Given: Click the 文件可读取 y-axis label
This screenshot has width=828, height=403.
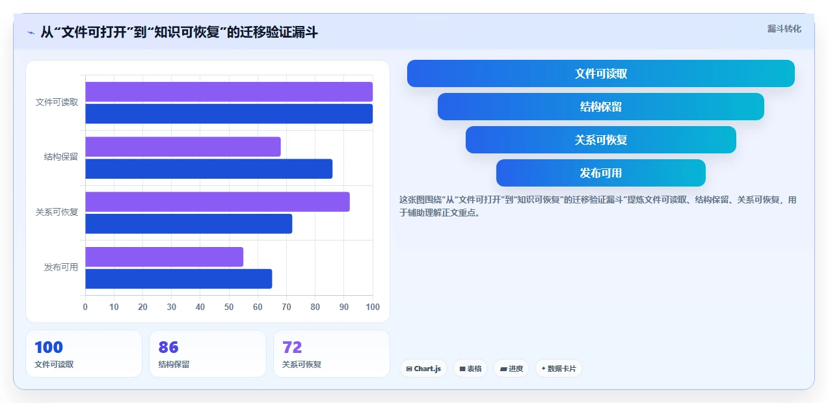Looking at the screenshot, I should (x=57, y=102).
